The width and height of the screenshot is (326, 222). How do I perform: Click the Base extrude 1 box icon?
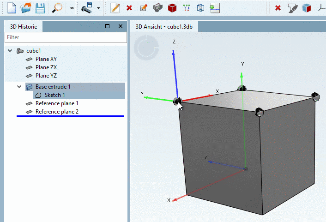[x=29, y=87]
